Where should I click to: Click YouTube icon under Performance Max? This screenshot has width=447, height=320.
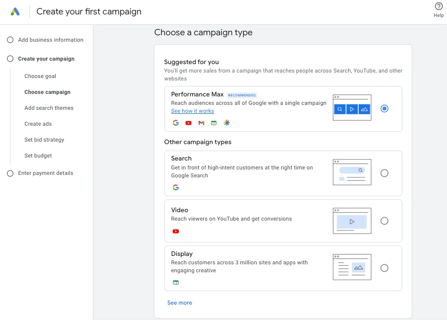(188, 123)
